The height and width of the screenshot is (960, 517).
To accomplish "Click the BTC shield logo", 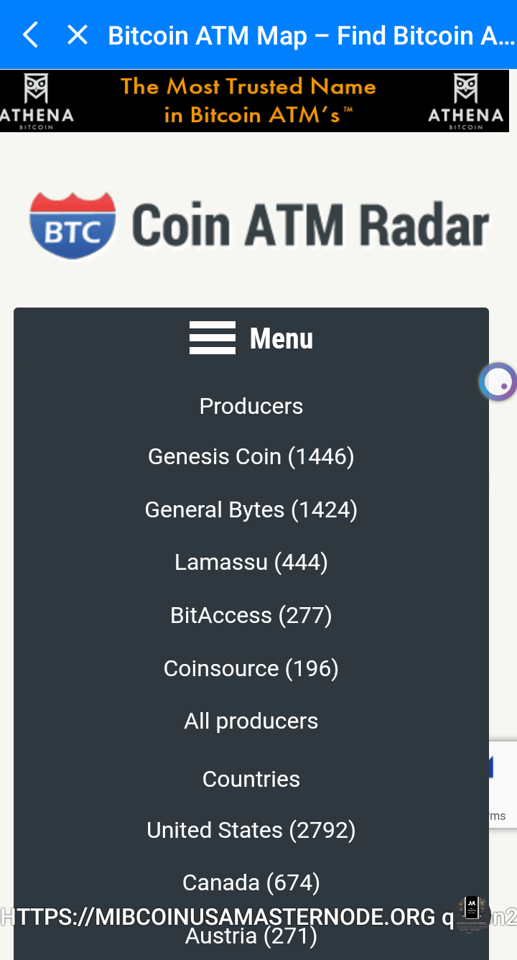I will click(x=73, y=225).
